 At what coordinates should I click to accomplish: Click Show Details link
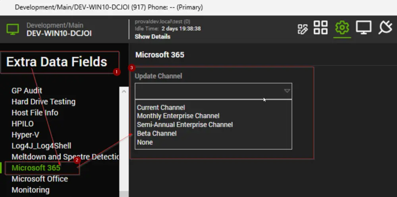pos(152,37)
